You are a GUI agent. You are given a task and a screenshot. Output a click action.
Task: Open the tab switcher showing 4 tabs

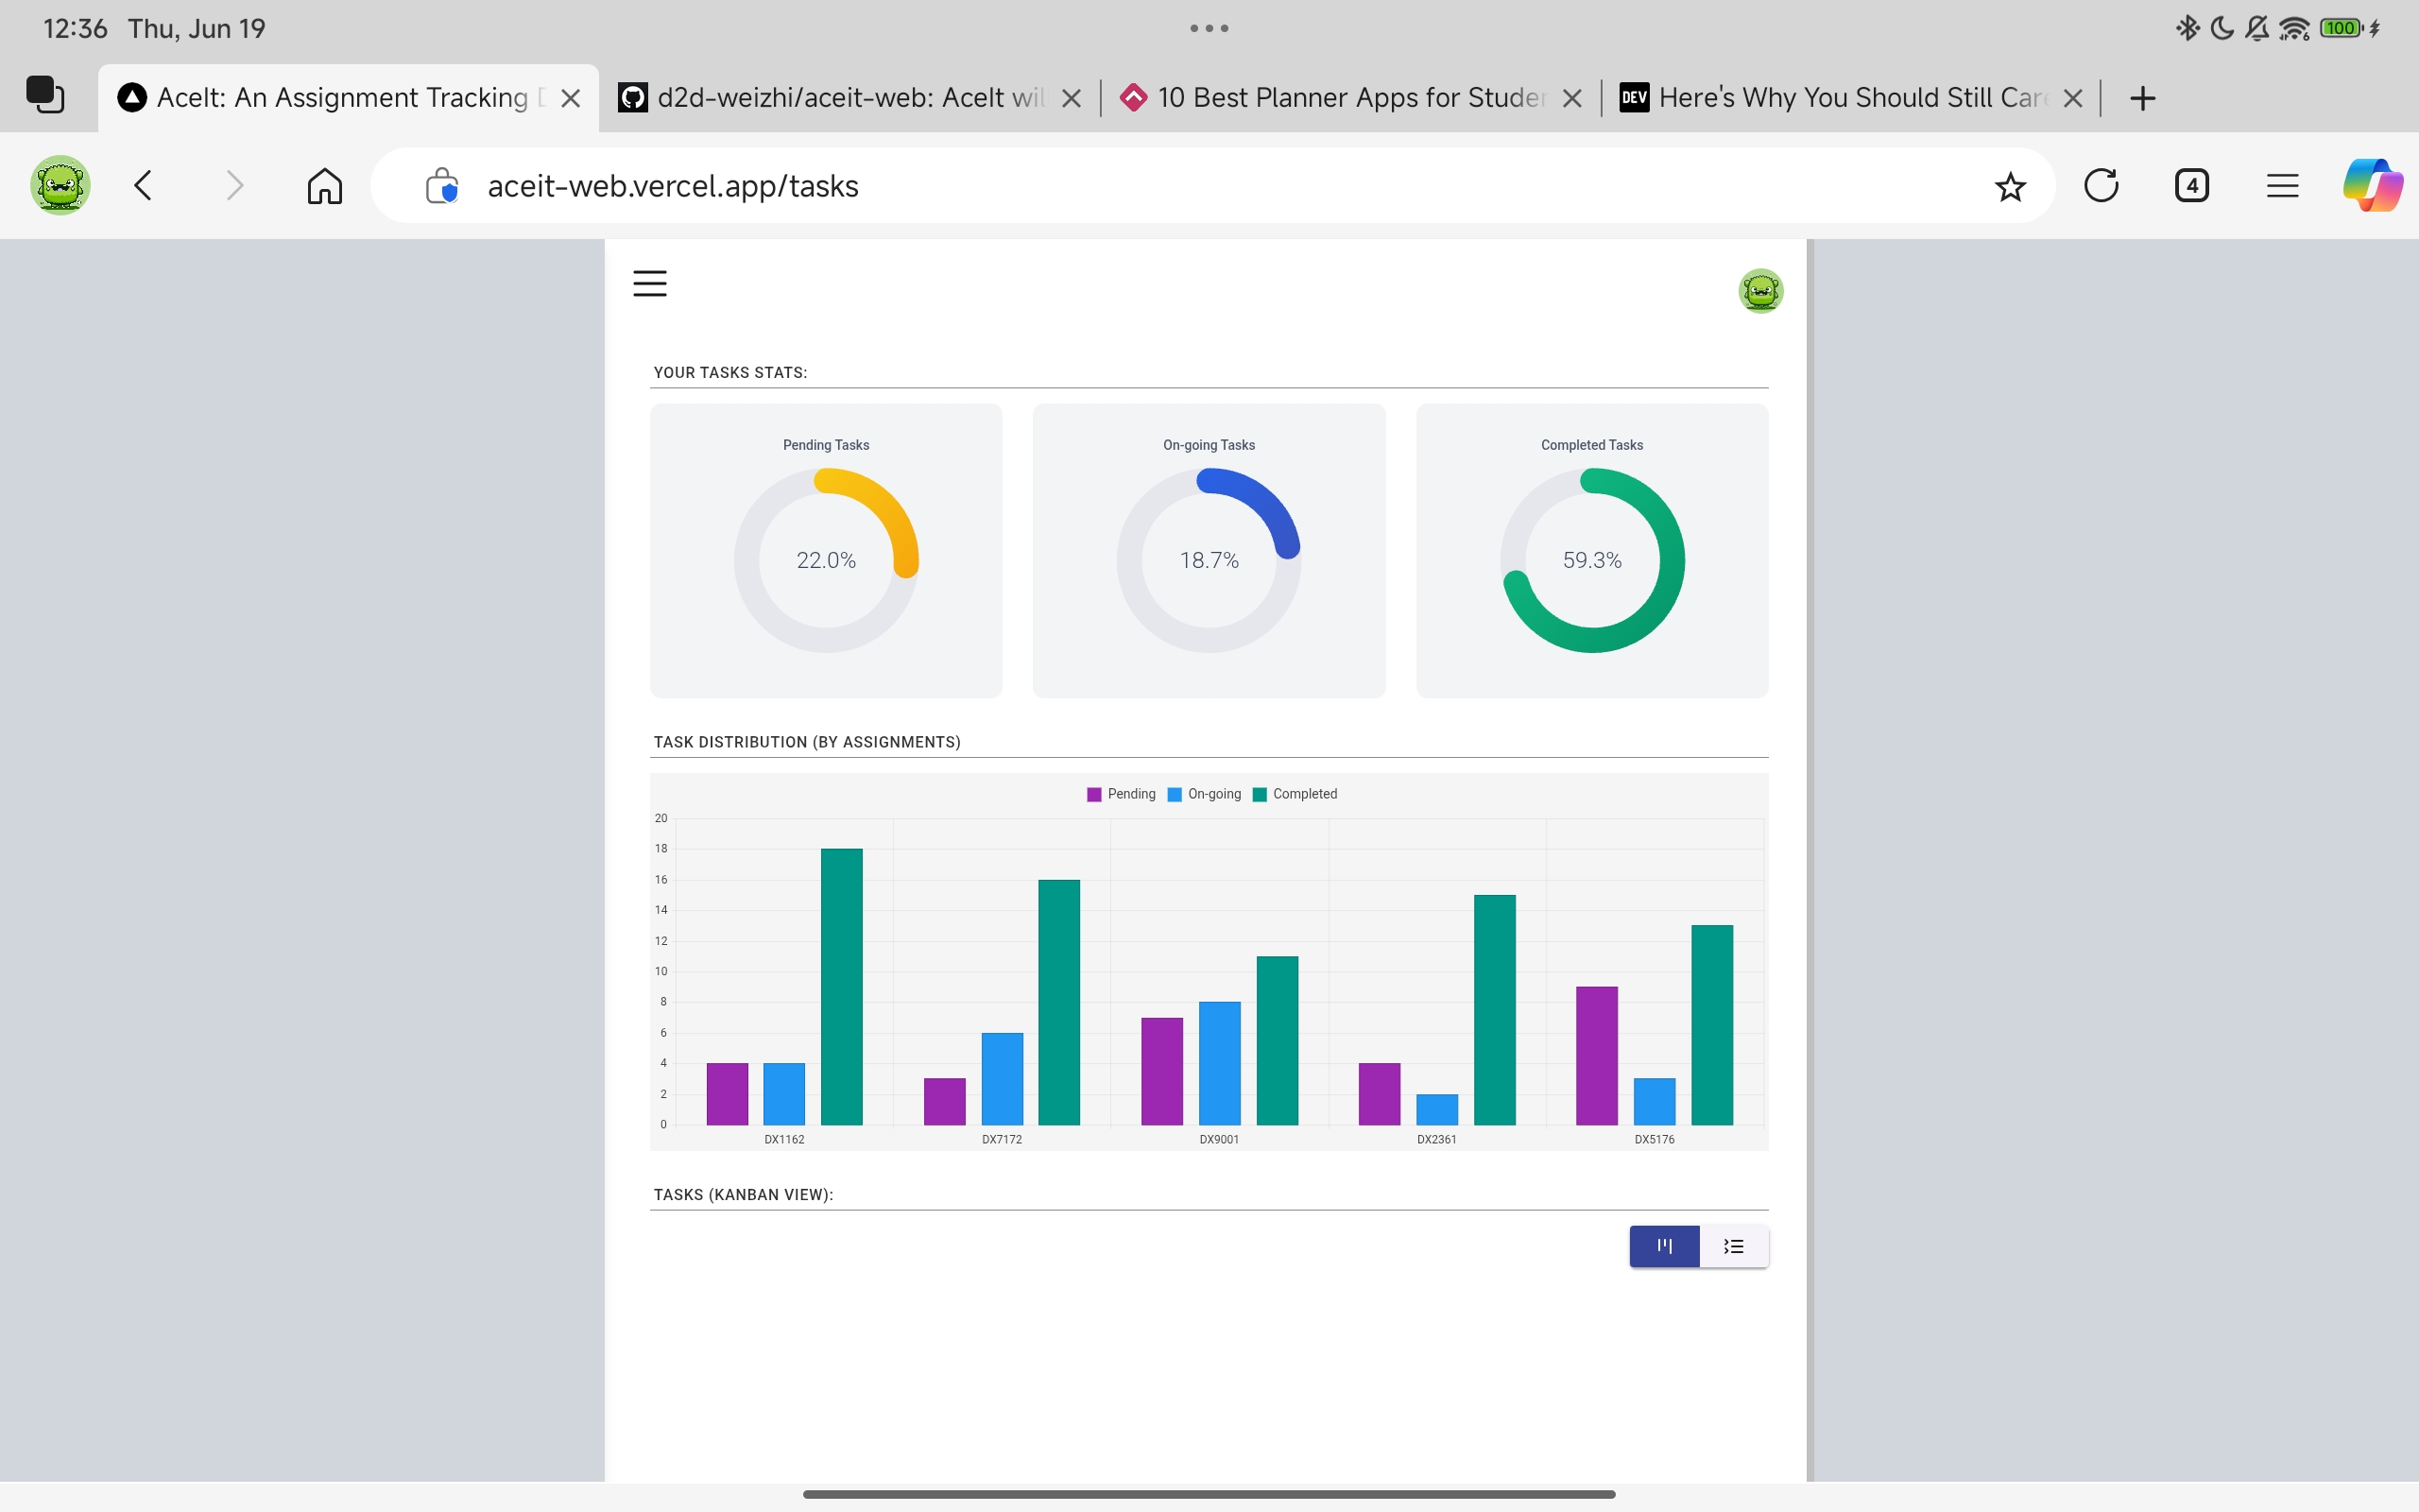[x=2190, y=185]
